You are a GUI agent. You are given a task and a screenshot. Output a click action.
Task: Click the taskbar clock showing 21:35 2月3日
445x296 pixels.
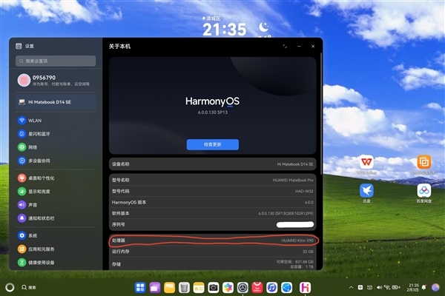tap(412, 287)
